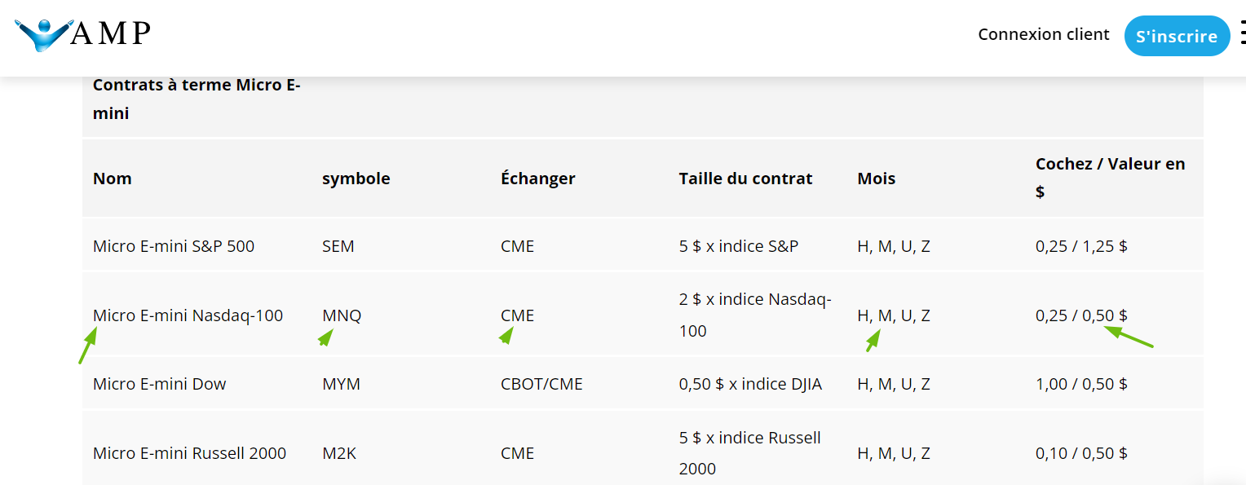The height and width of the screenshot is (485, 1246).
Task: Select the Micro E-mini S&P 500 row name
Action: coord(174,245)
